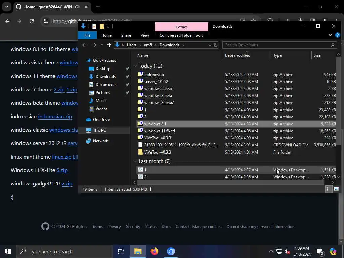Select Documents in navigation pane
344x258 pixels.
click(x=106, y=84)
